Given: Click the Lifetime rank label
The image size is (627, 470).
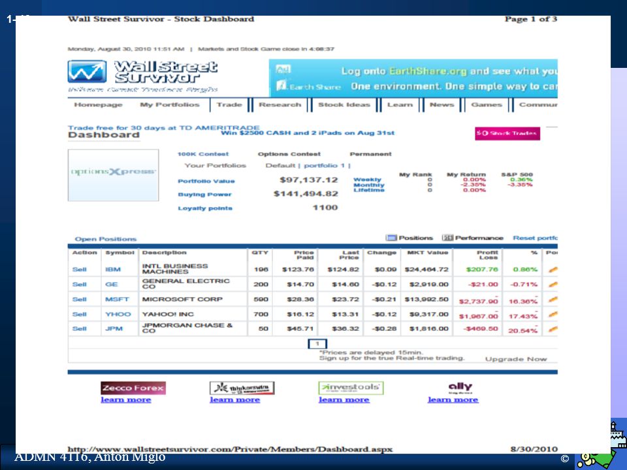Looking at the screenshot, I should point(368,190).
